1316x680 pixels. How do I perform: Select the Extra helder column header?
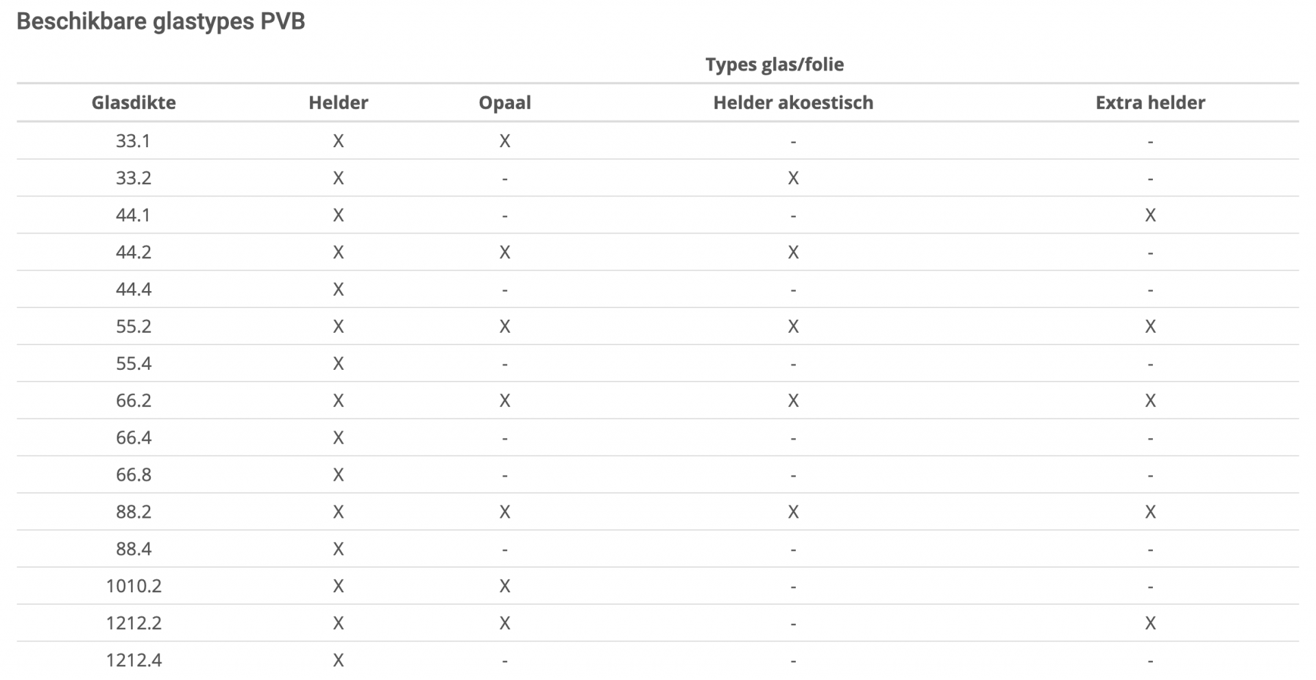(x=1150, y=103)
